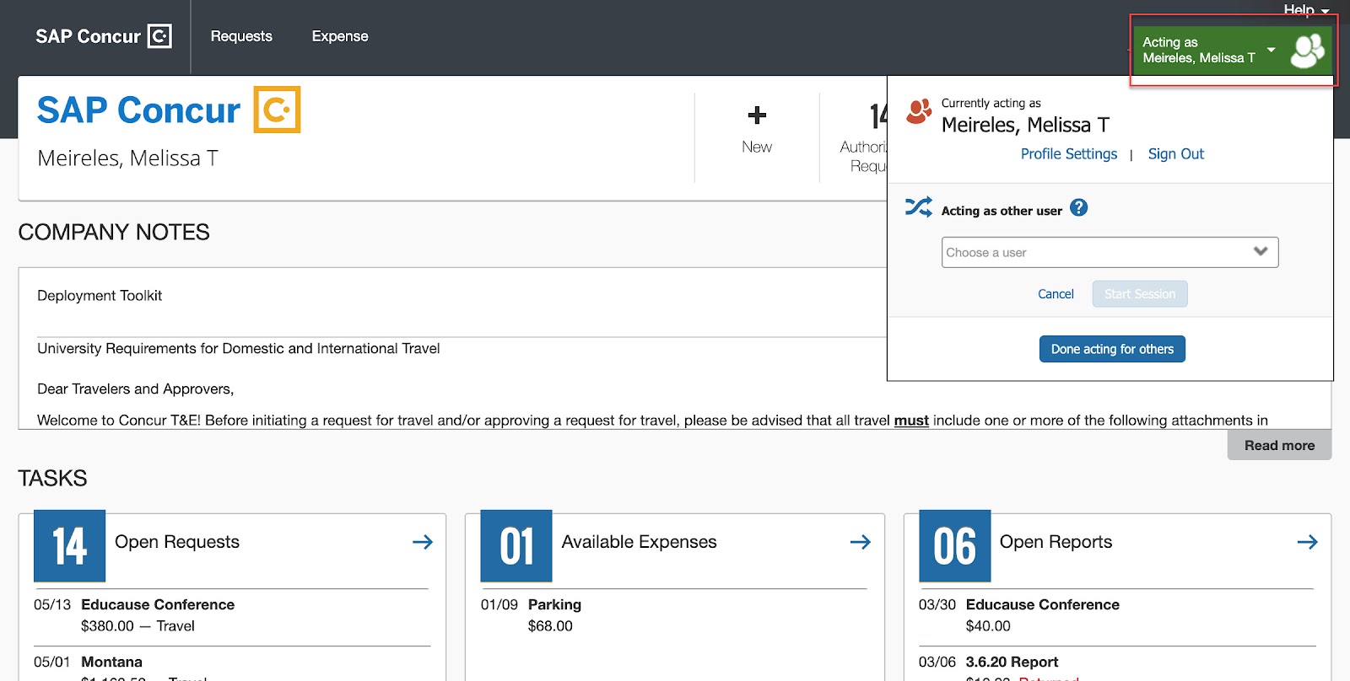Screen dimensions: 1350x681
Task: Open Profile Settings link
Action: click(x=1068, y=154)
